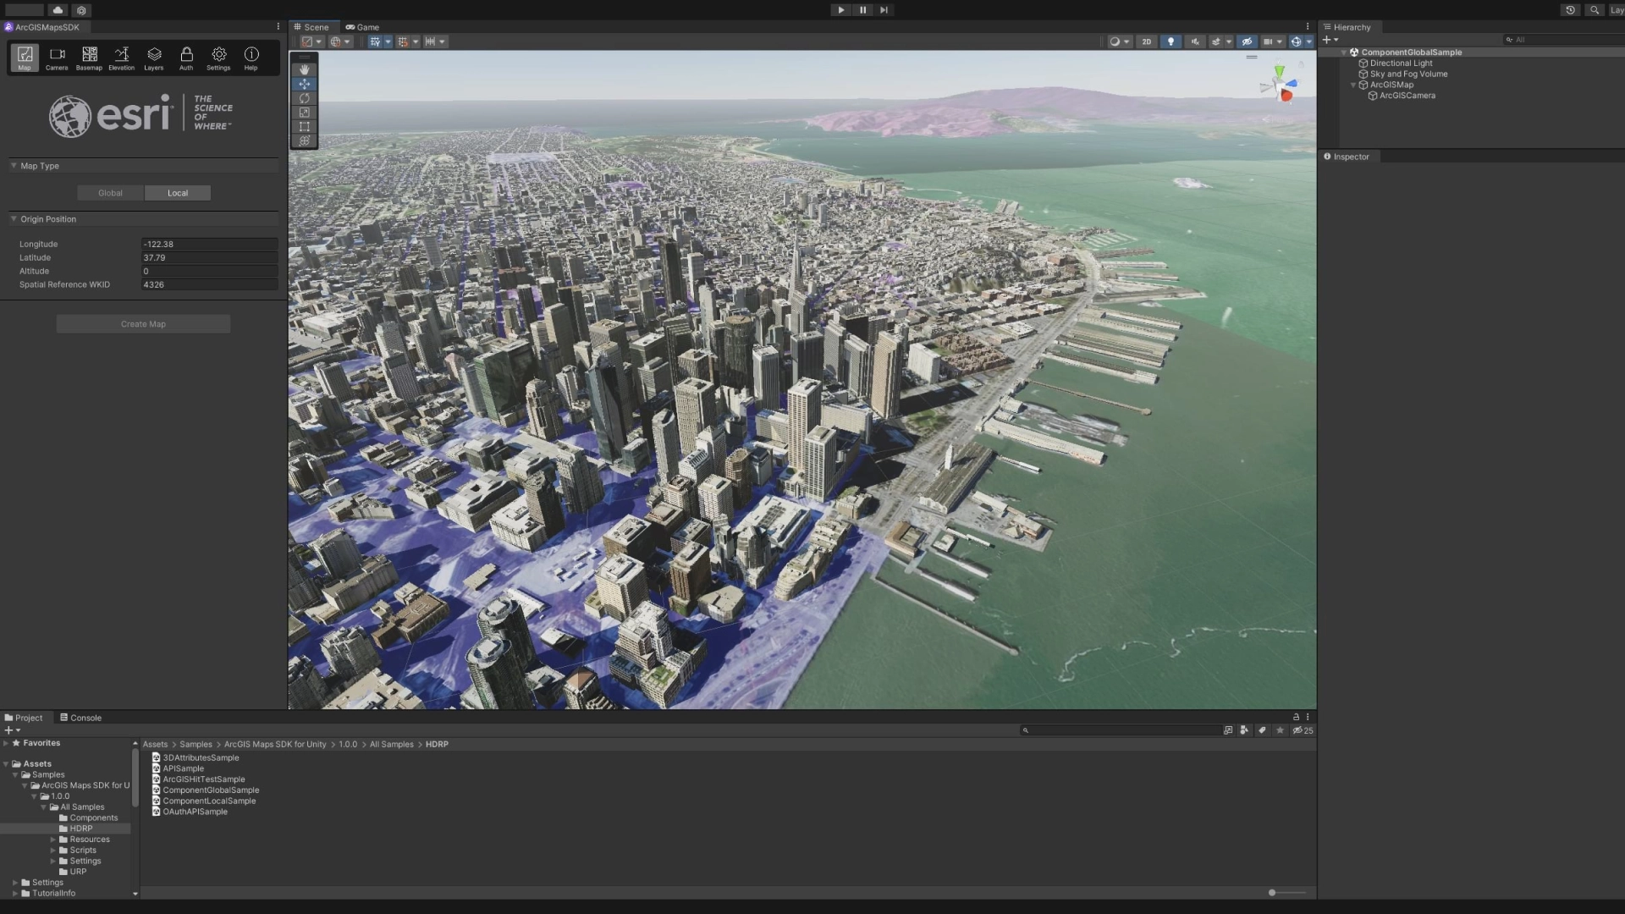Open the cloud services icon
The image size is (1625, 914).
(58, 10)
